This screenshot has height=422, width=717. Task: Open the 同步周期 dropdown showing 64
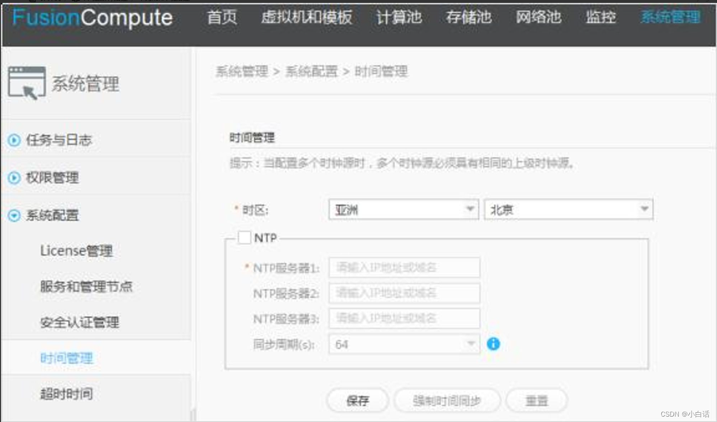(404, 344)
